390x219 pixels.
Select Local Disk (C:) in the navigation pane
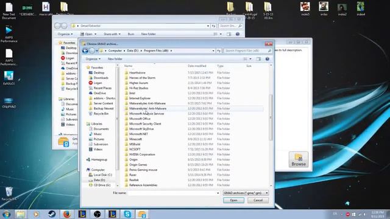pos(103,175)
